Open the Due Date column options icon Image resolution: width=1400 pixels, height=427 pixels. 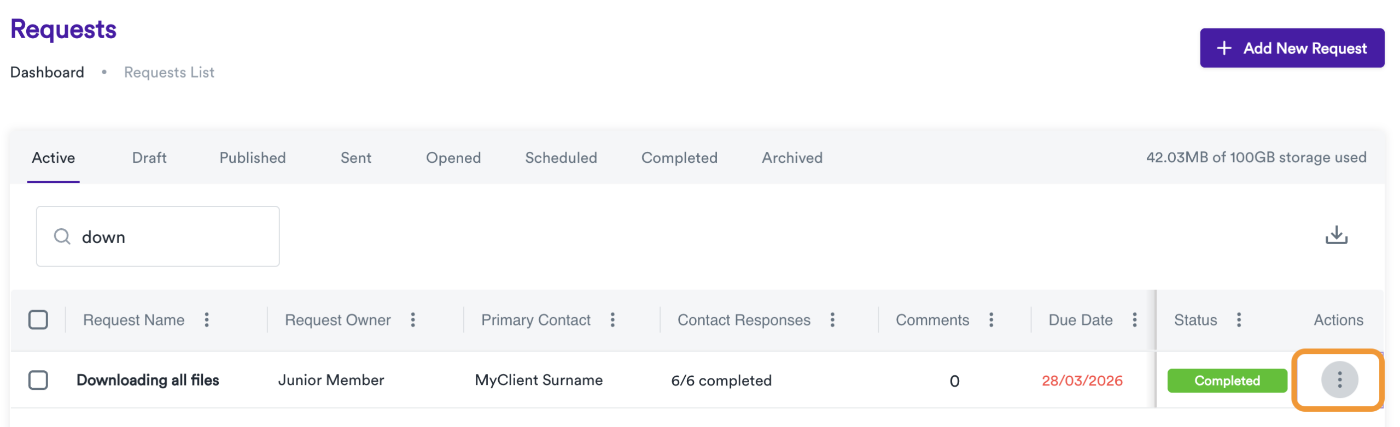pos(1136,320)
